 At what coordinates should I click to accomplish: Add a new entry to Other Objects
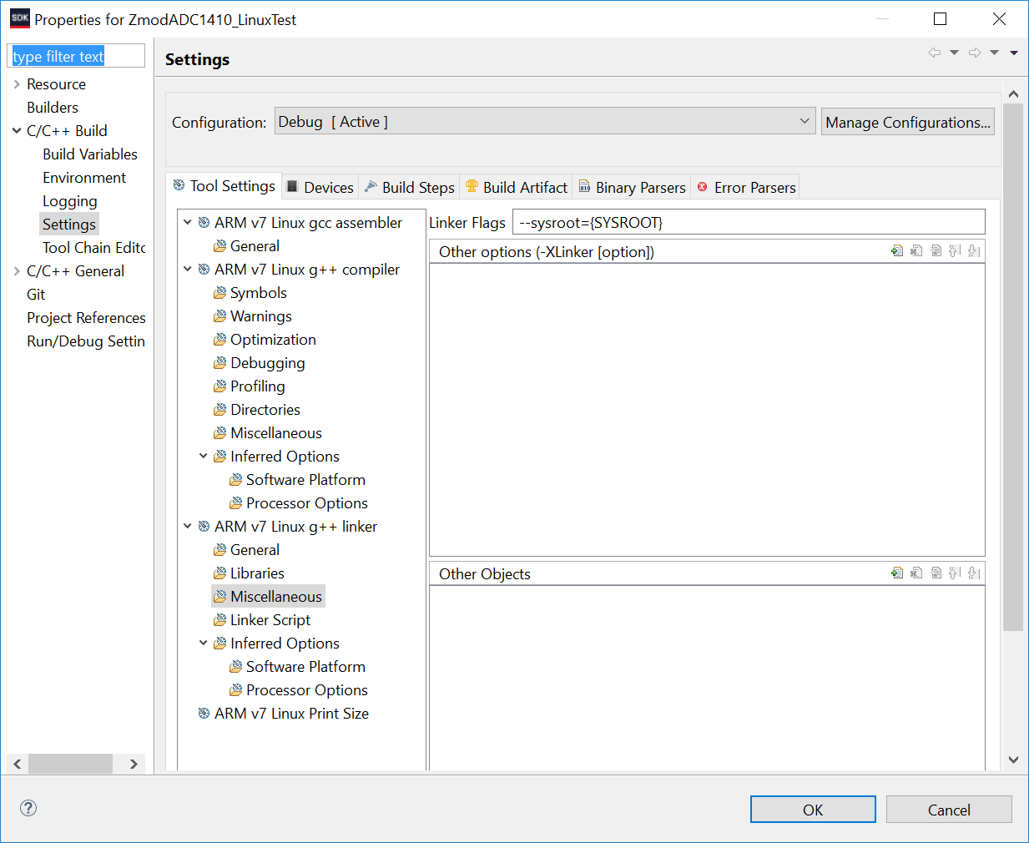tap(897, 573)
